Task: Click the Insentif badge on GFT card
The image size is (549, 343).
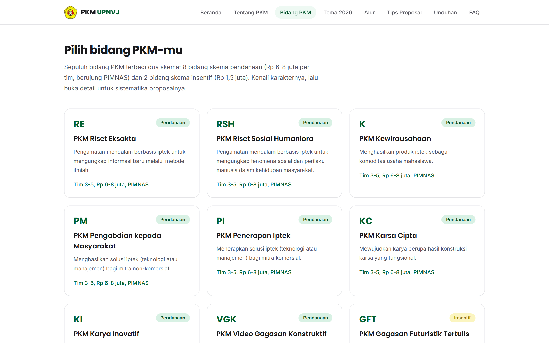Action: 462,318
